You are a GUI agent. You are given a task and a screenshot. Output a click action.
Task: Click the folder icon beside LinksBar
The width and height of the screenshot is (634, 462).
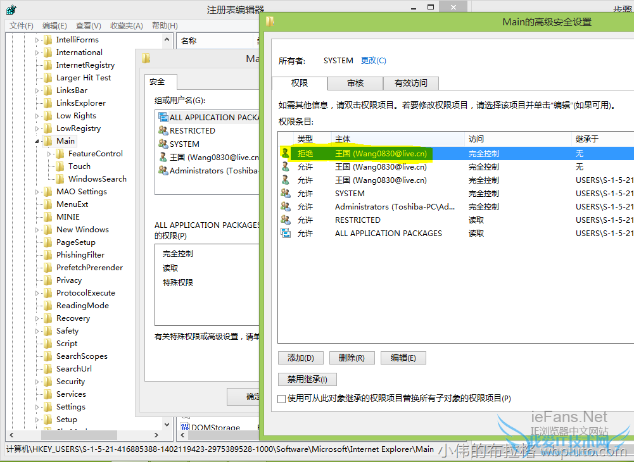click(x=48, y=90)
